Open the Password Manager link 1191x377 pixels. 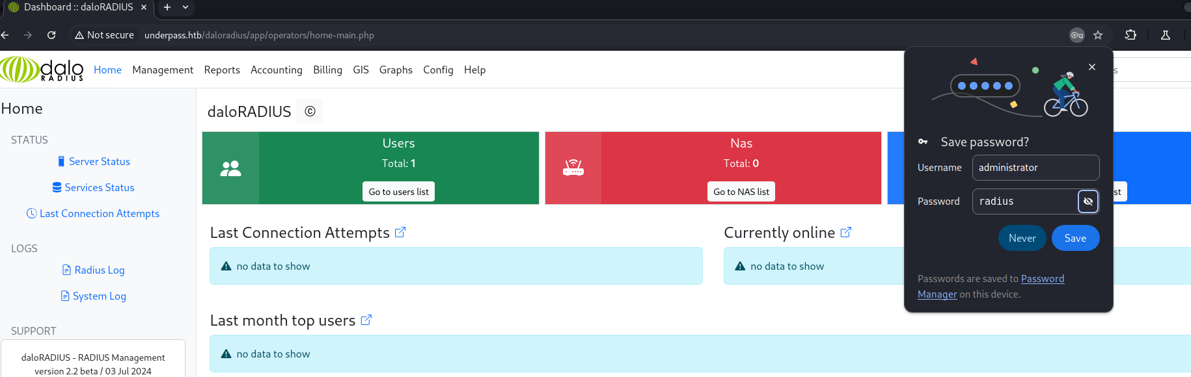1043,278
